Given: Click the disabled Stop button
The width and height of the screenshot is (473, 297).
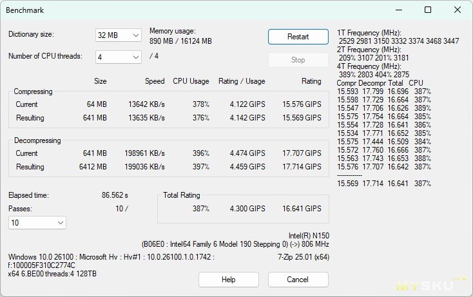Looking at the screenshot, I should click(x=298, y=60).
